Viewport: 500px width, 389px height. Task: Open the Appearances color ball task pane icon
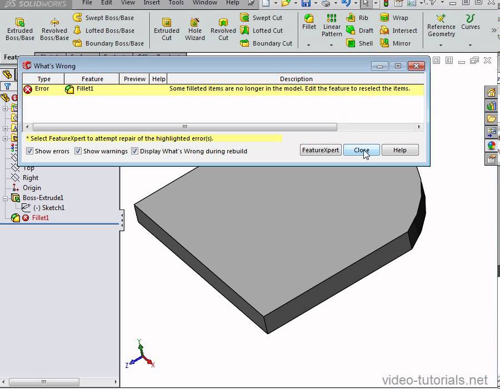click(x=492, y=146)
